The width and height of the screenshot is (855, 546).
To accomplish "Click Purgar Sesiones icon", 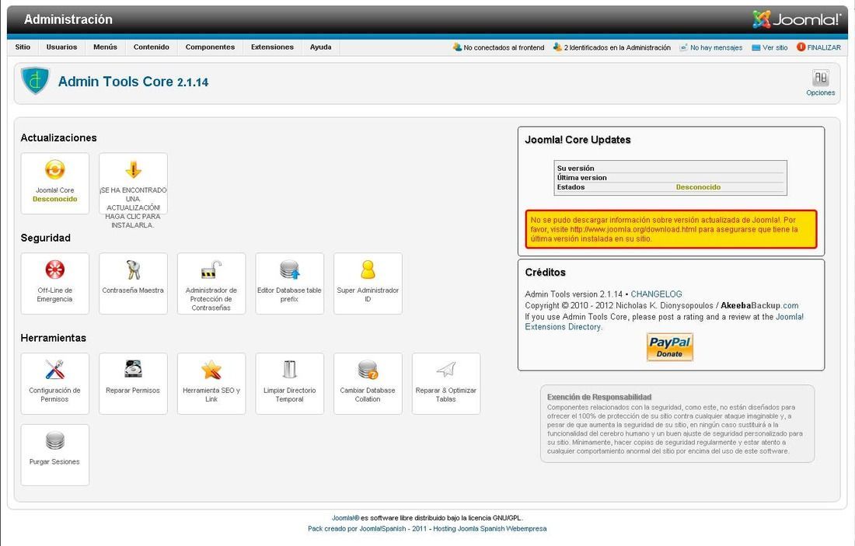I will 54,440.
